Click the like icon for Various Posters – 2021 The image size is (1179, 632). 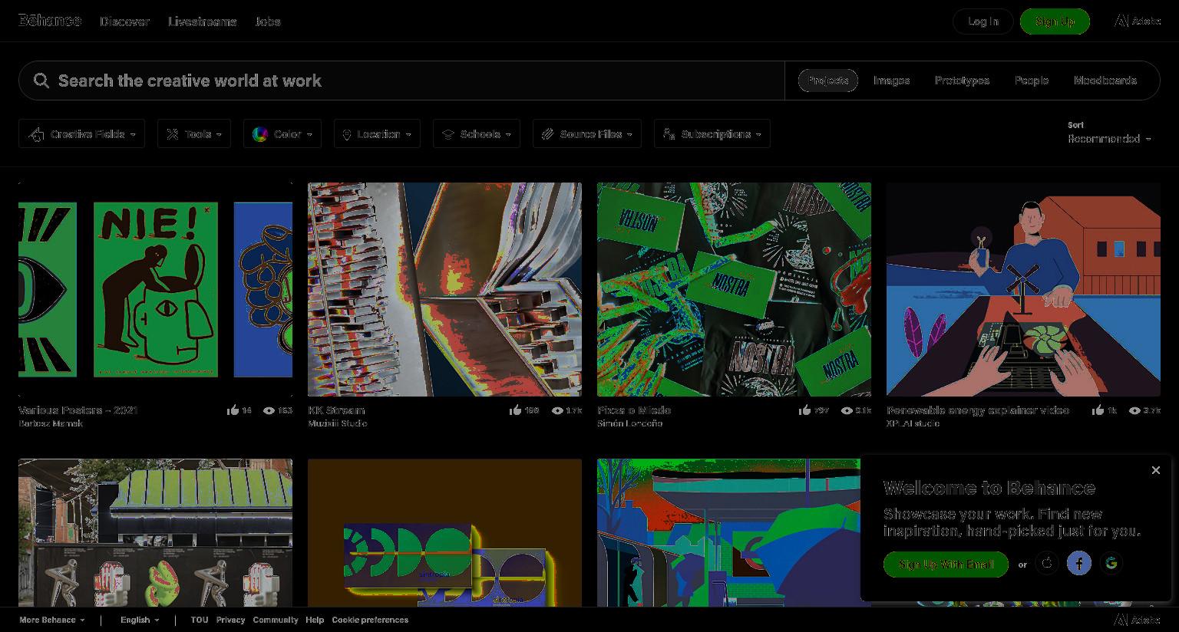click(233, 410)
